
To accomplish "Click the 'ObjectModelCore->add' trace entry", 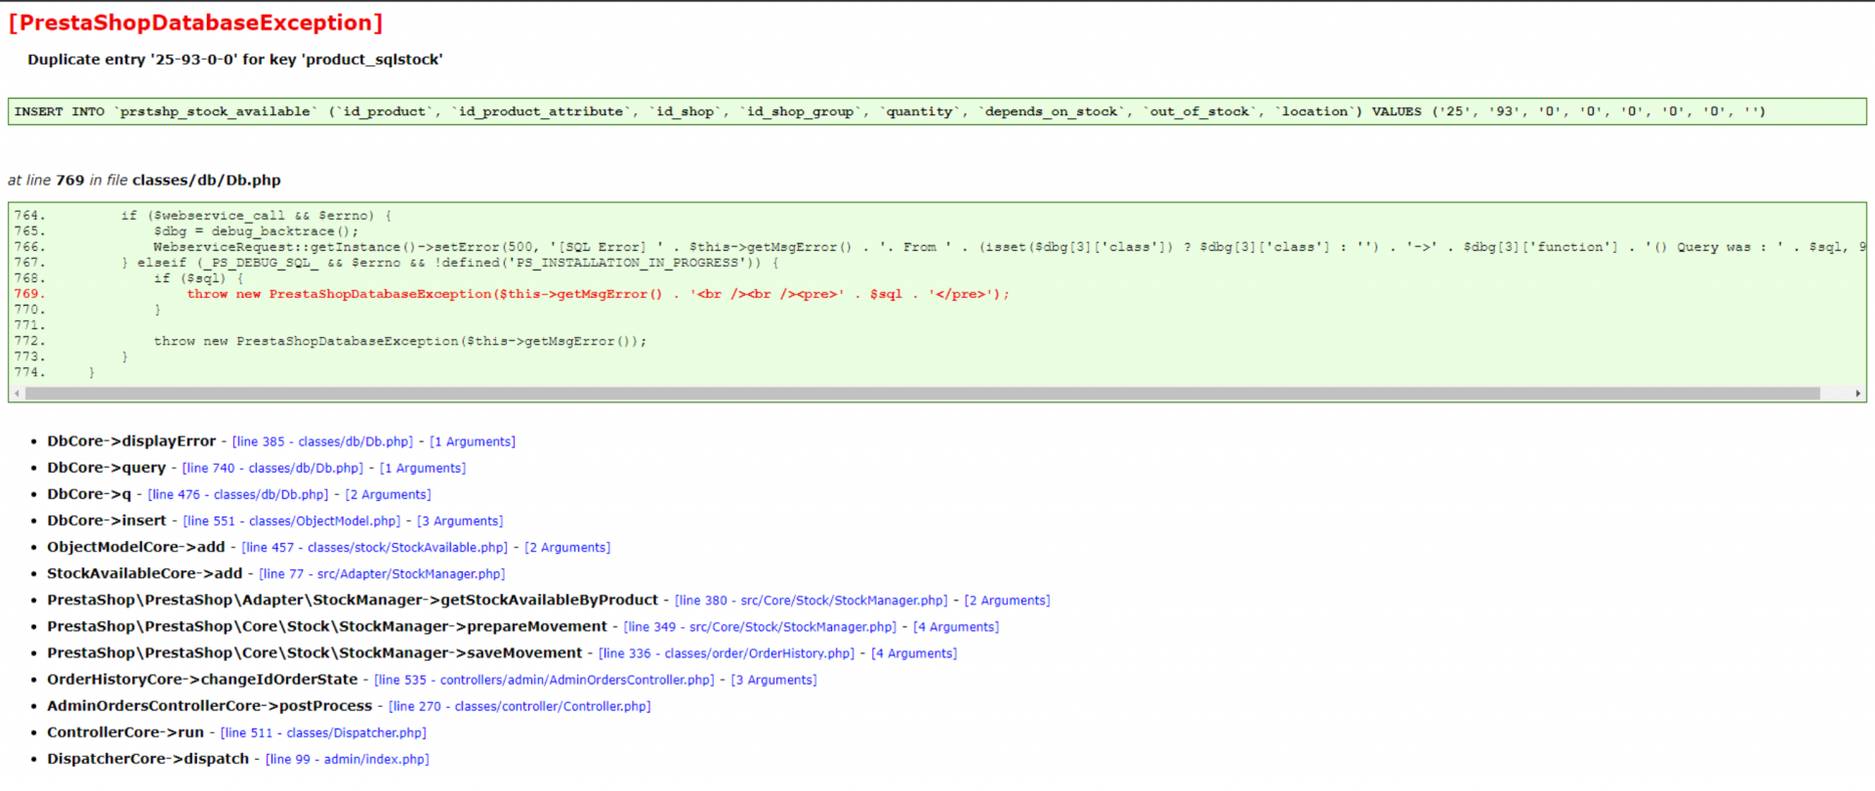I will point(136,547).
